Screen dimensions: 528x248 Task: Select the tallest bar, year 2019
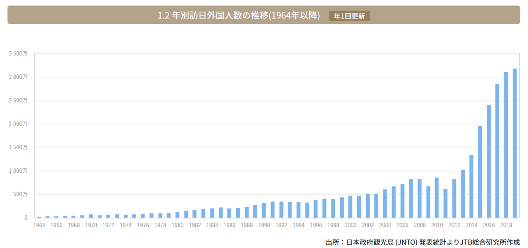coord(515,143)
